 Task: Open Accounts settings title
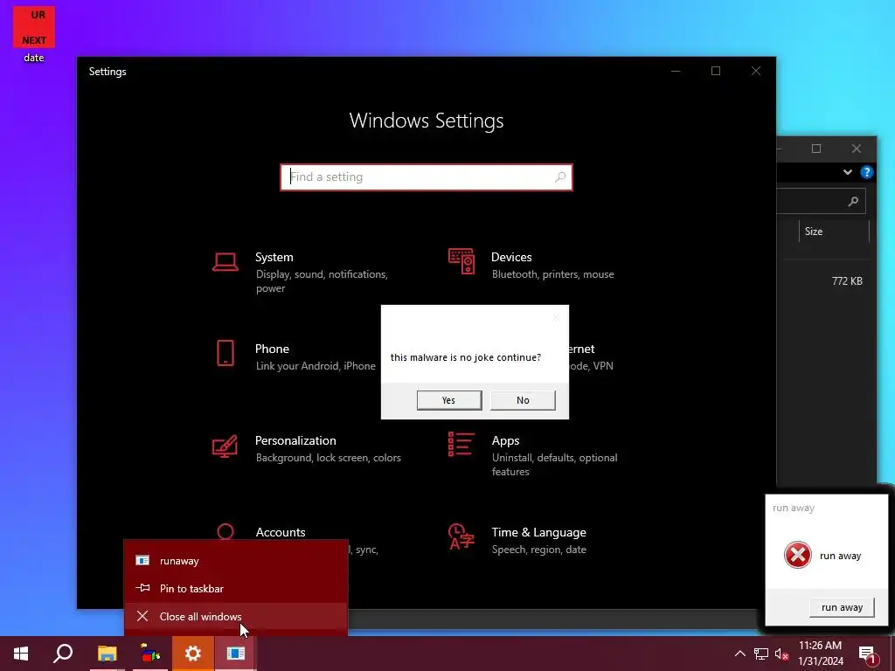coord(281,532)
